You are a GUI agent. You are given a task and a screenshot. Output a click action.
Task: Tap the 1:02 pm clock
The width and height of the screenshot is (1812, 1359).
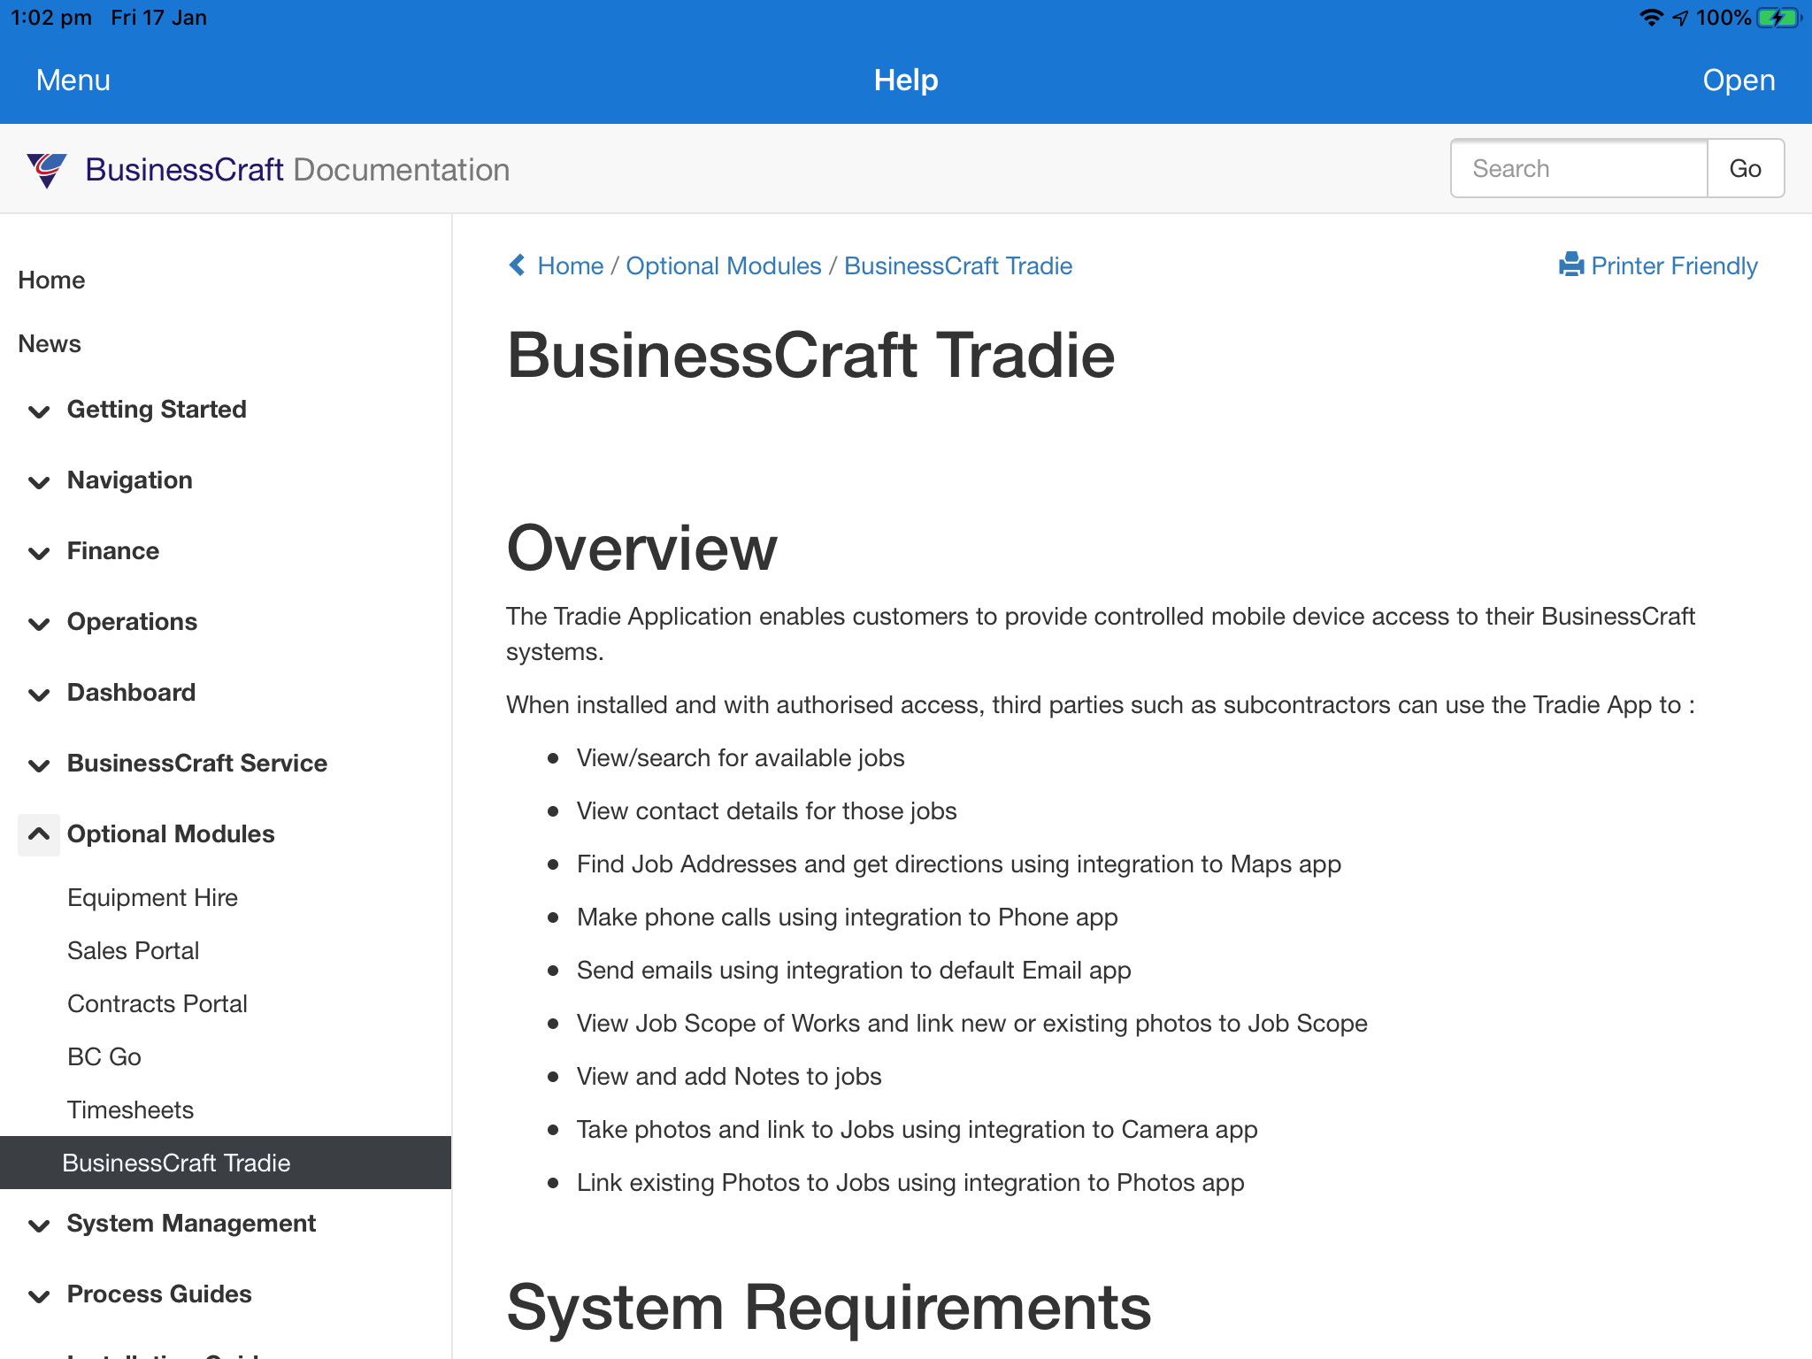coord(51,18)
